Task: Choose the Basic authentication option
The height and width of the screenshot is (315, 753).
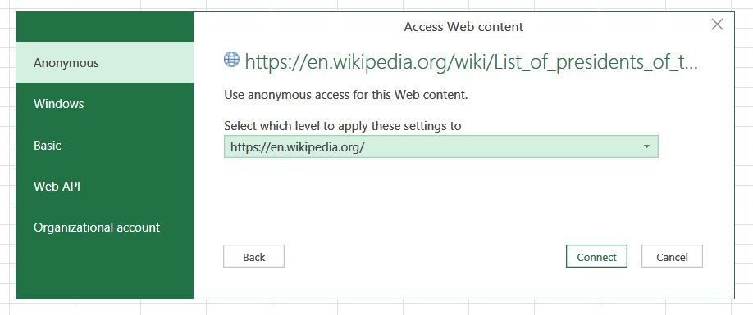Action: point(105,145)
